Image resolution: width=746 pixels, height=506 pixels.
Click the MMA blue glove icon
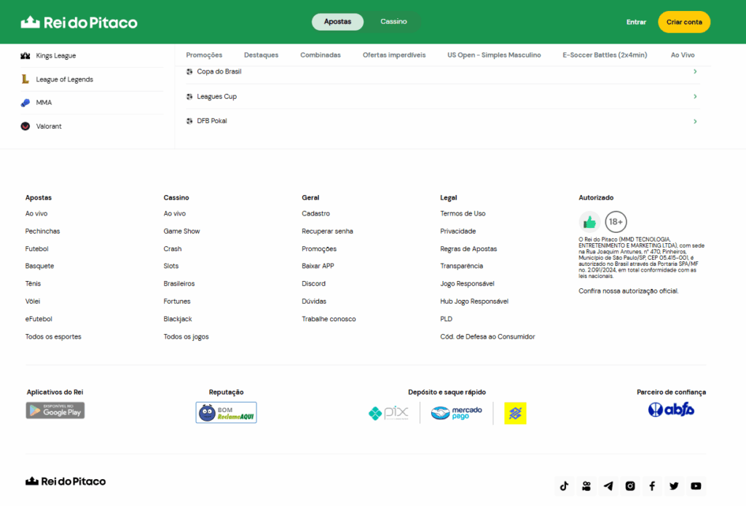click(x=25, y=103)
